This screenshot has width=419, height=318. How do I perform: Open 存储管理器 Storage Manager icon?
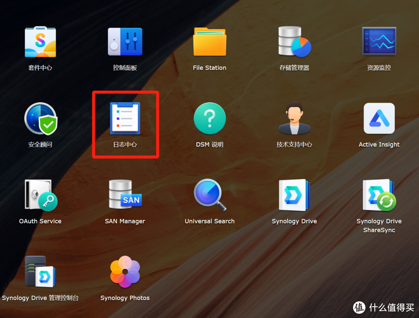294,41
